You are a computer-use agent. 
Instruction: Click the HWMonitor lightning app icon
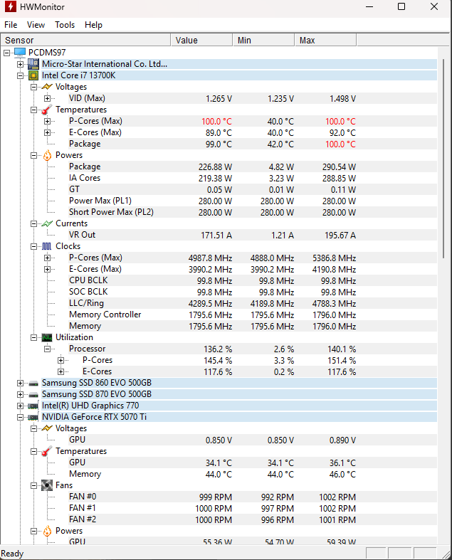coord(11,6)
